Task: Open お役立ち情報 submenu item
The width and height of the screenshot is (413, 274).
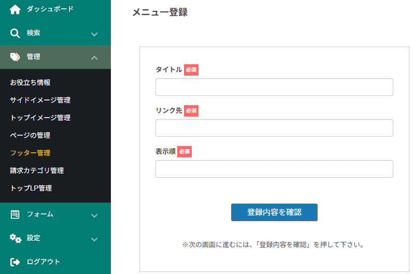Action: (x=30, y=82)
